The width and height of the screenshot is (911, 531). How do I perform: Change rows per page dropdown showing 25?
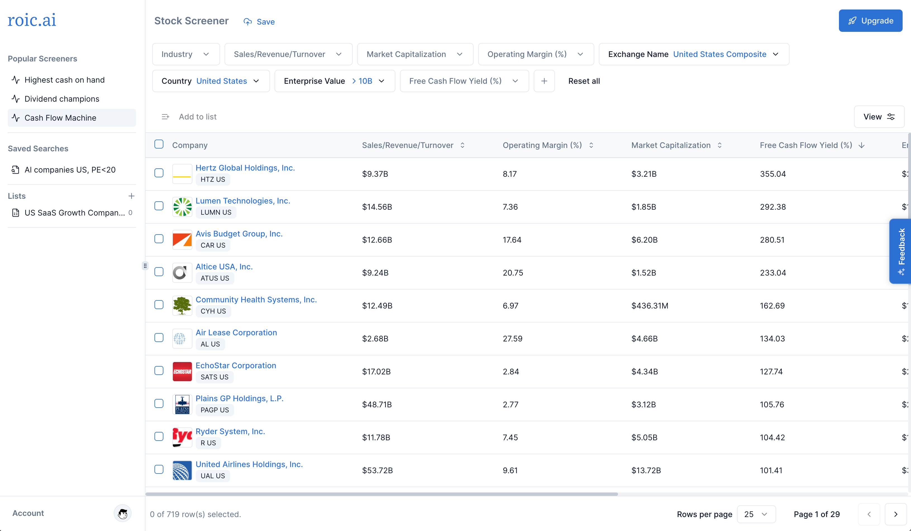[756, 514]
